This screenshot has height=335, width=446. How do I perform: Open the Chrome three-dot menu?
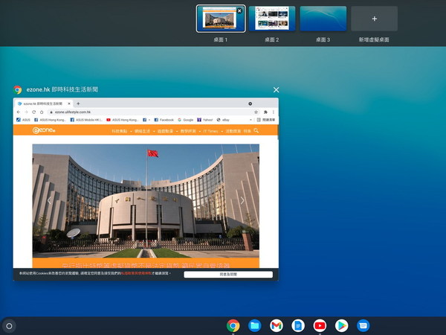[274, 112]
